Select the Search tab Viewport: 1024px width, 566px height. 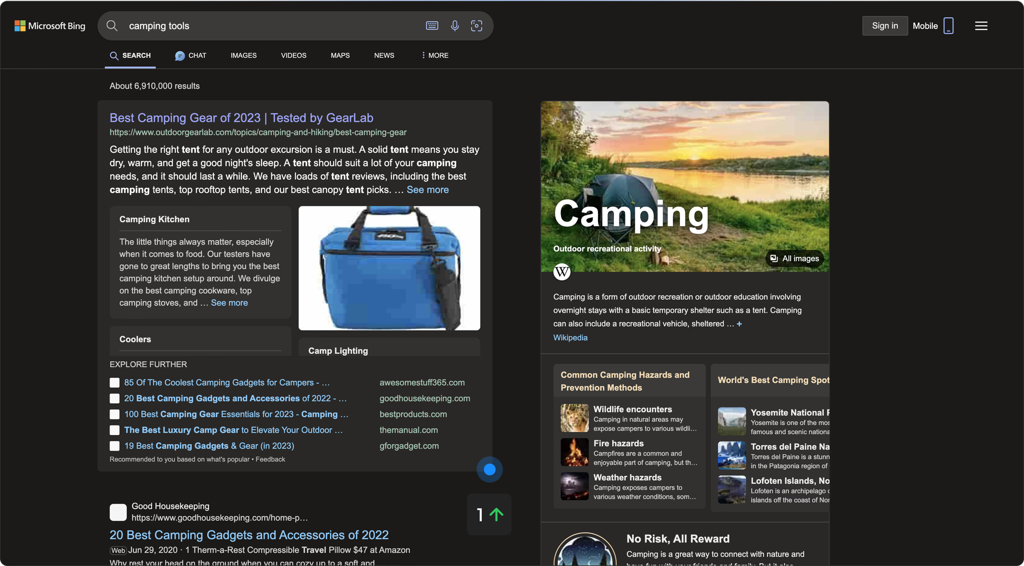[130, 55]
